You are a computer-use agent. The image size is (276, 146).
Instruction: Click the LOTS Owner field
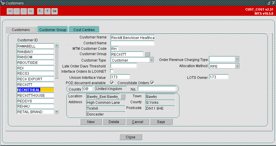[x=219, y=77]
